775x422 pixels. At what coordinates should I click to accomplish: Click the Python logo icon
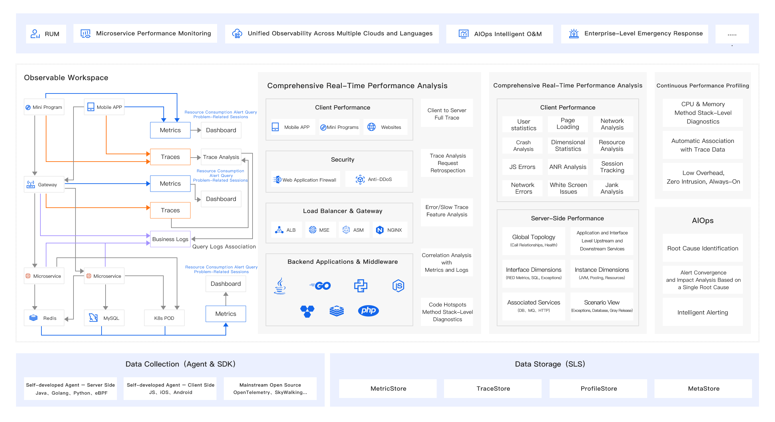360,286
